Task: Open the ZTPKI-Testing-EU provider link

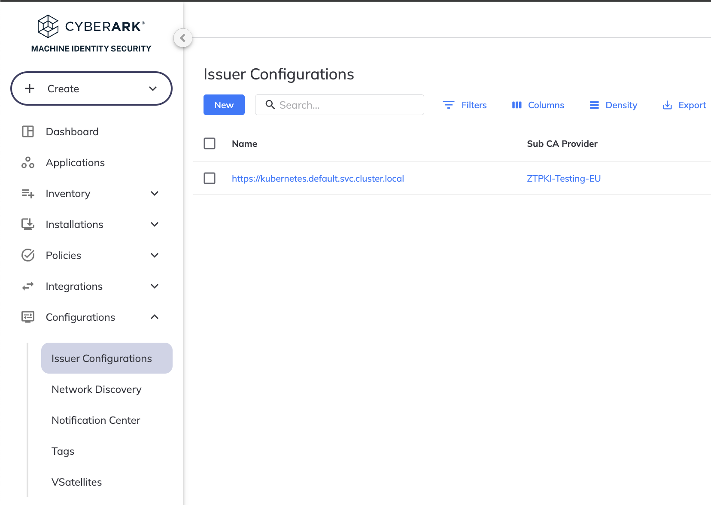Action: pos(564,178)
